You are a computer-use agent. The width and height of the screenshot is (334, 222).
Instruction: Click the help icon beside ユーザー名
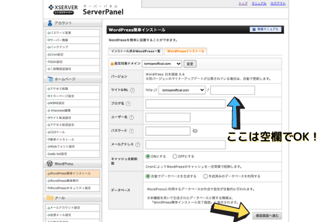pyautogui.click(x=131, y=117)
